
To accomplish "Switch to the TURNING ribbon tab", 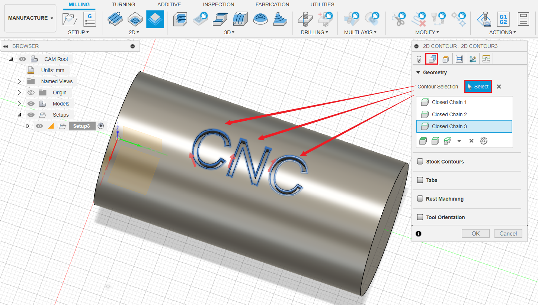I will pos(123,4).
